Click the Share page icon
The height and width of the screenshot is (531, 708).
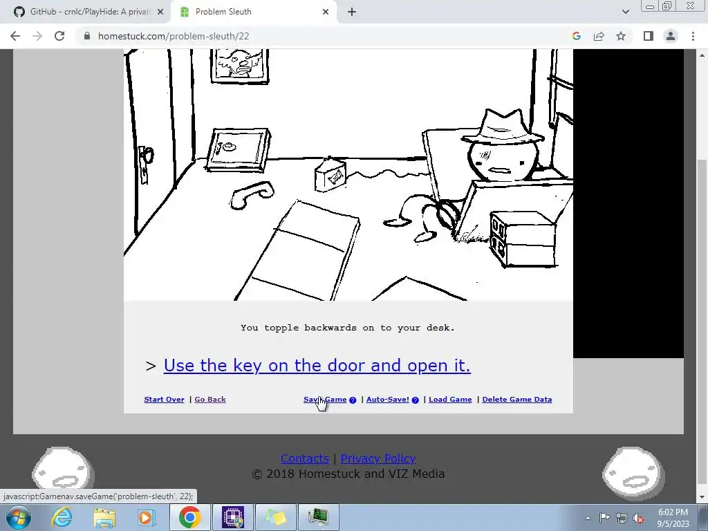coord(599,36)
